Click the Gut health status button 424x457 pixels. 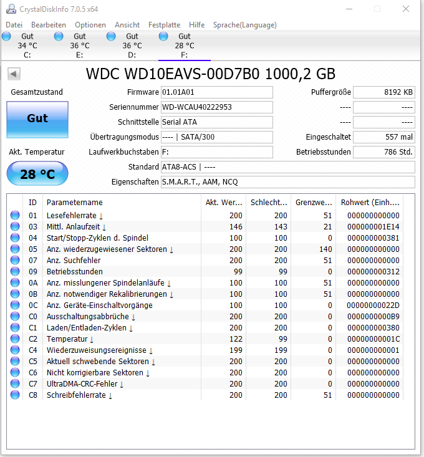tap(37, 119)
